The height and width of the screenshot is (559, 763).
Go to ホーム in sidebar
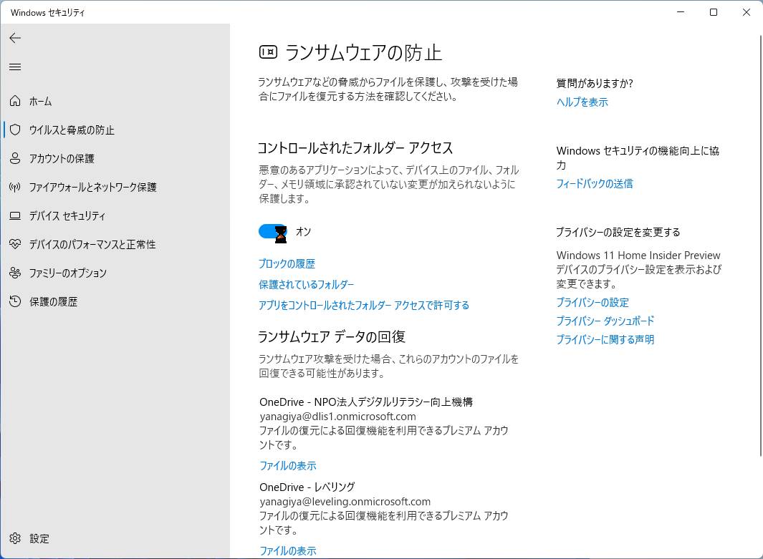[40, 101]
